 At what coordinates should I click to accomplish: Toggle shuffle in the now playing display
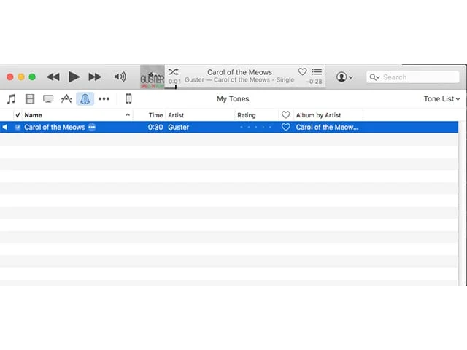coord(174,72)
